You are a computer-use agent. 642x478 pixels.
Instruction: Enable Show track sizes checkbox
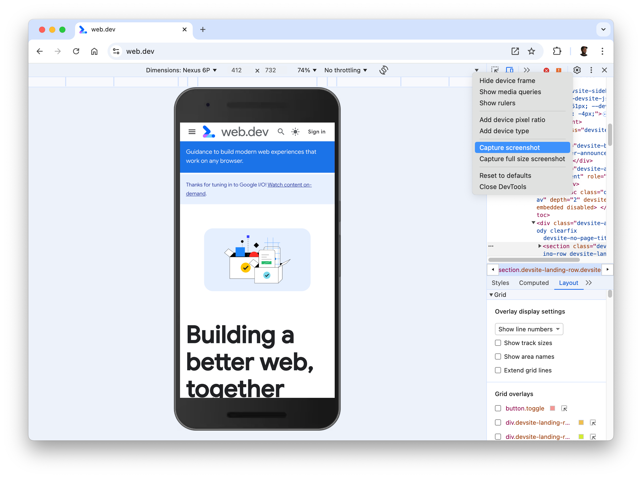click(x=497, y=343)
